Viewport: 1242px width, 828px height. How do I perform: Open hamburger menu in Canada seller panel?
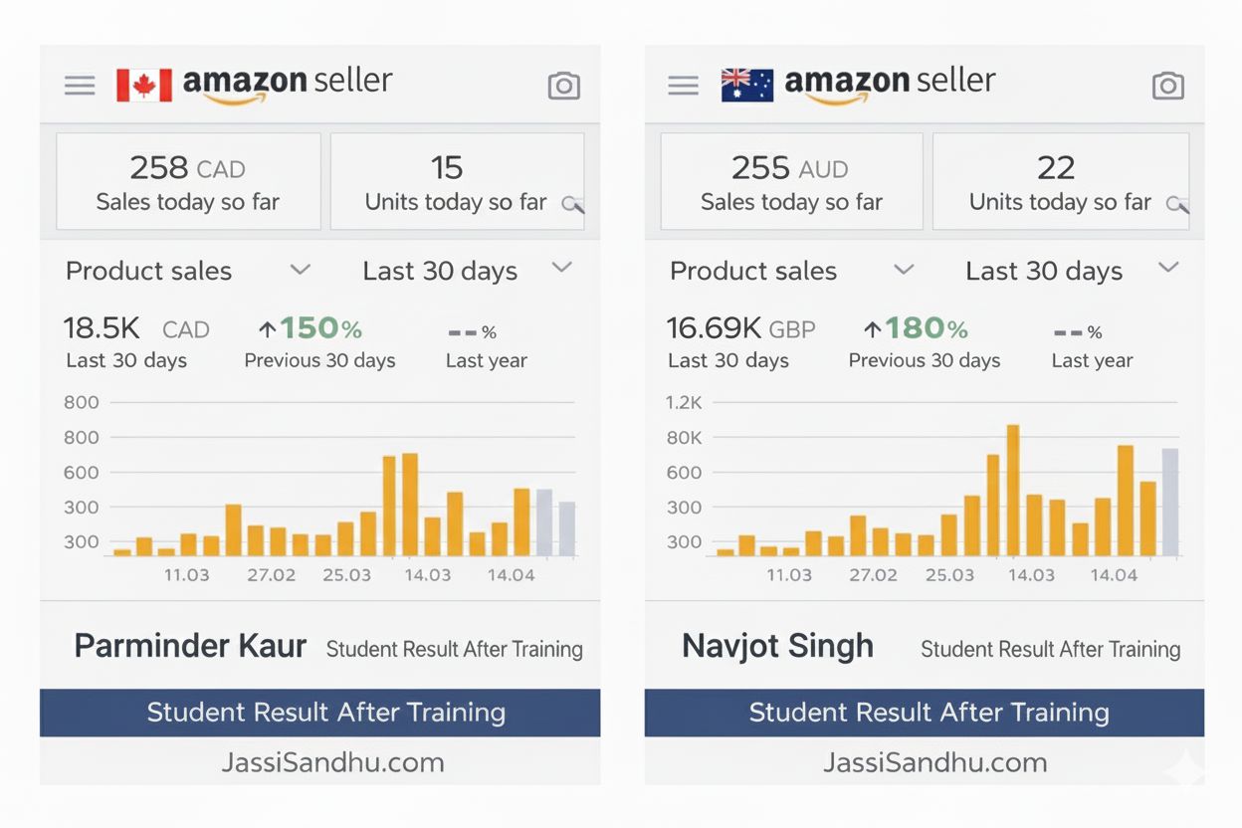point(80,86)
